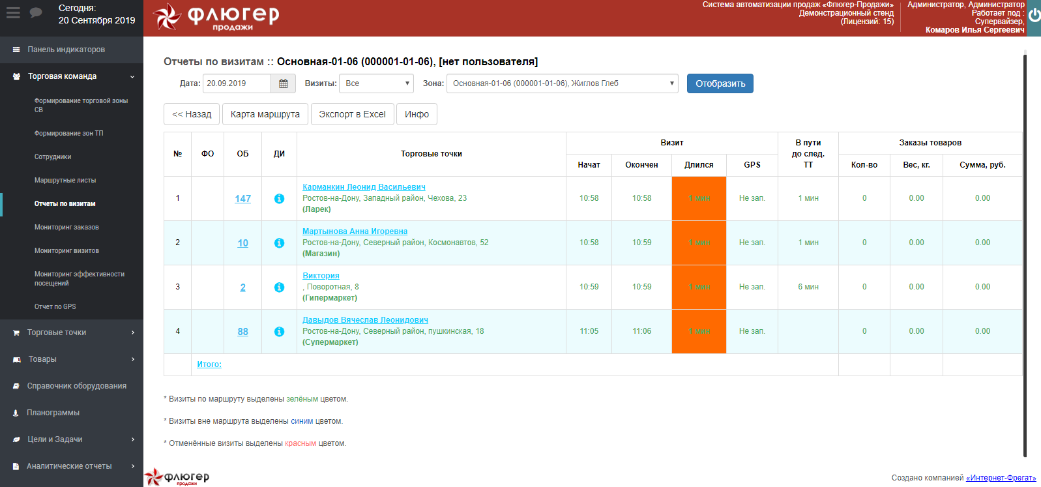Click the Флюгер logo in header
This screenshot has height=487, width=1041.
(x=216, y=17)
